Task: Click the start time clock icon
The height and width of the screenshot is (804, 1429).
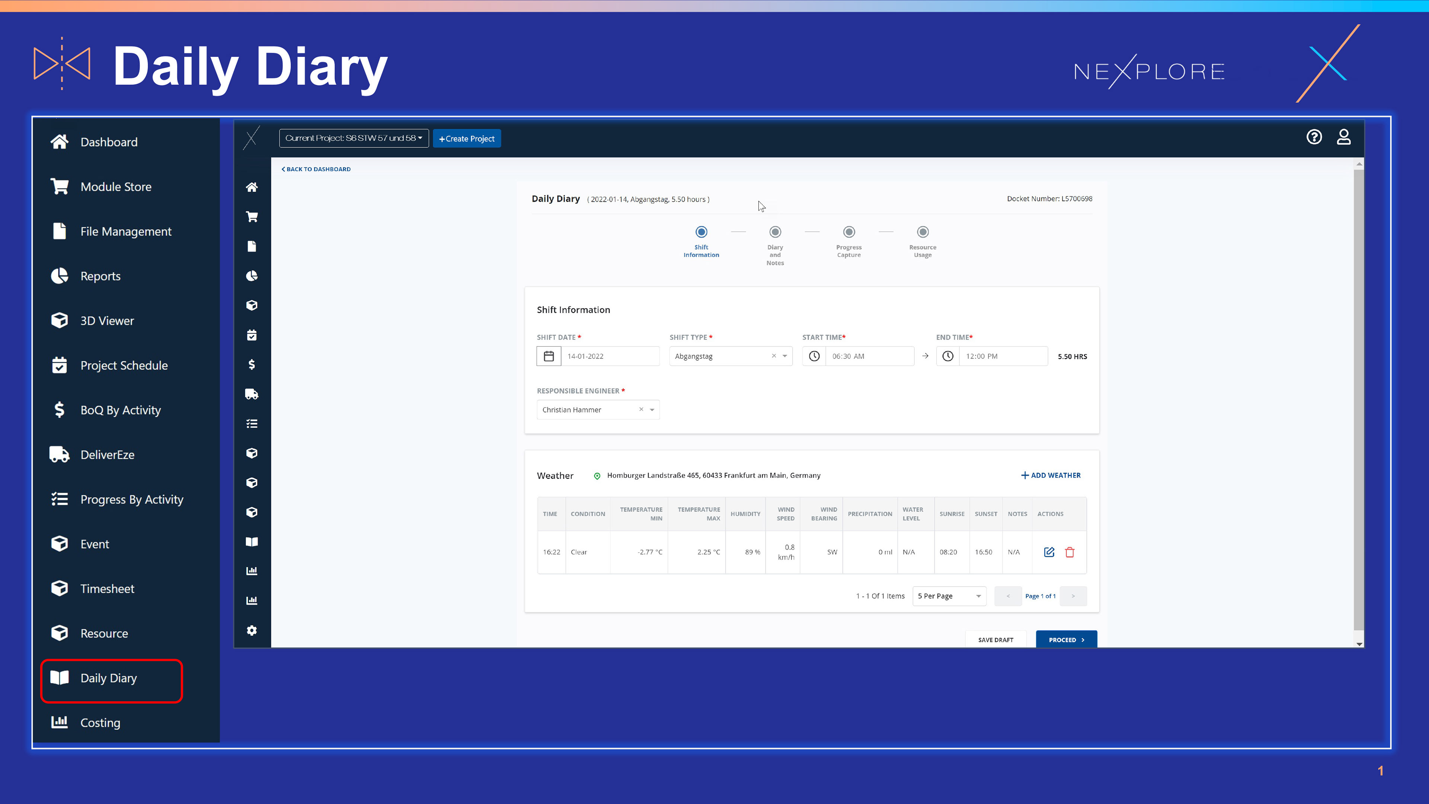Action: tap(814, 356)
